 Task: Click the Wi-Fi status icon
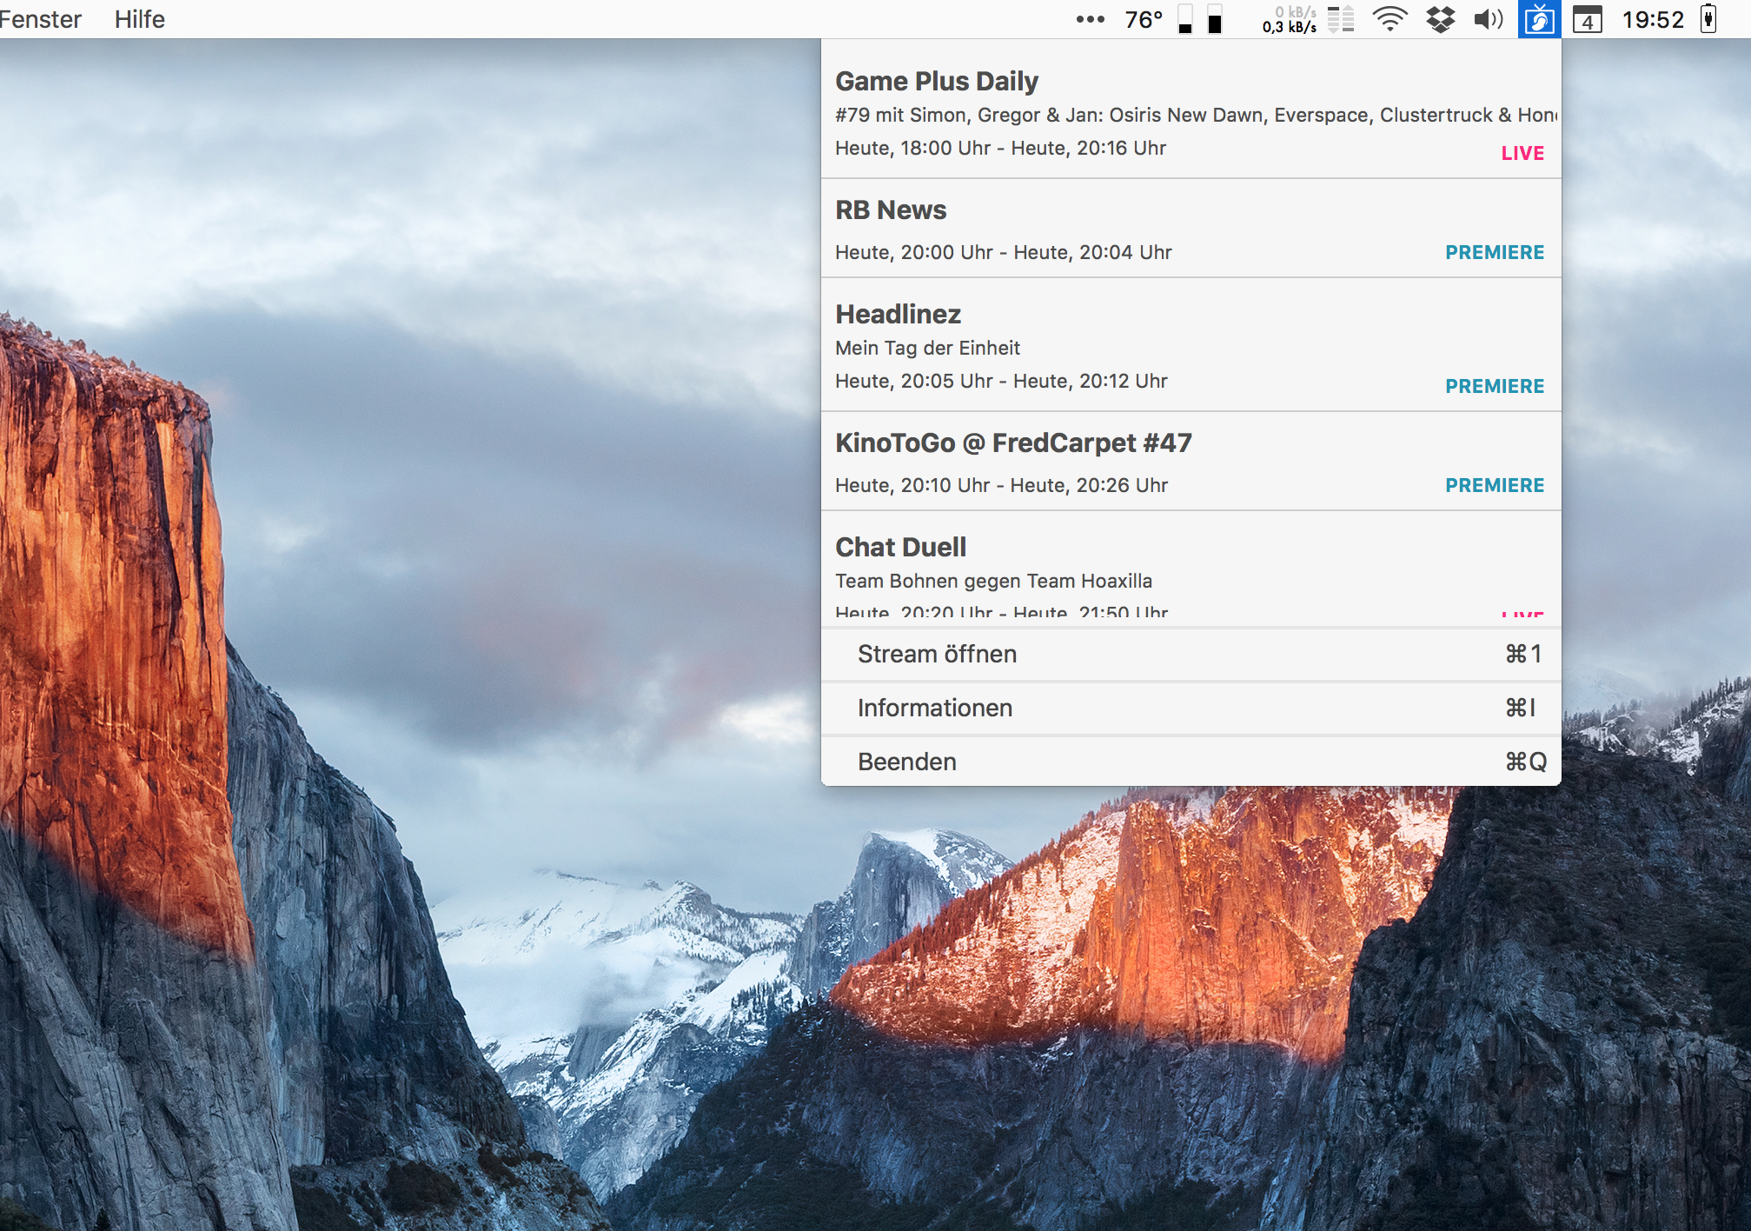click(x=1390, y=19)
